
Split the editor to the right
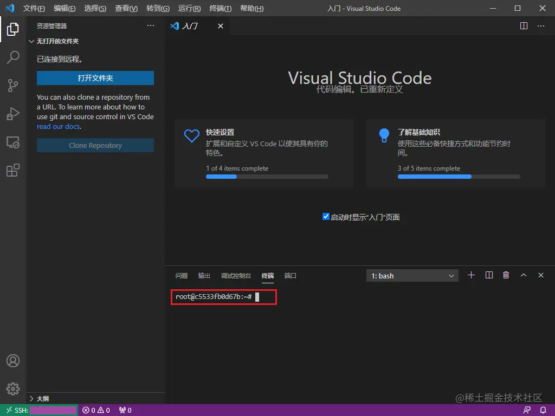(x=524, y=26)
